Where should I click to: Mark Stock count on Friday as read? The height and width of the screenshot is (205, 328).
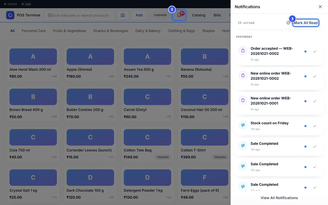tap(315, 126)
